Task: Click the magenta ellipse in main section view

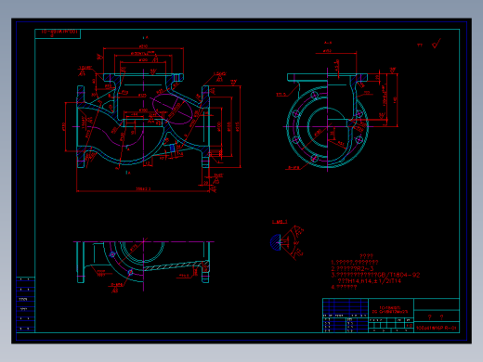Action: tap(173, 109)
